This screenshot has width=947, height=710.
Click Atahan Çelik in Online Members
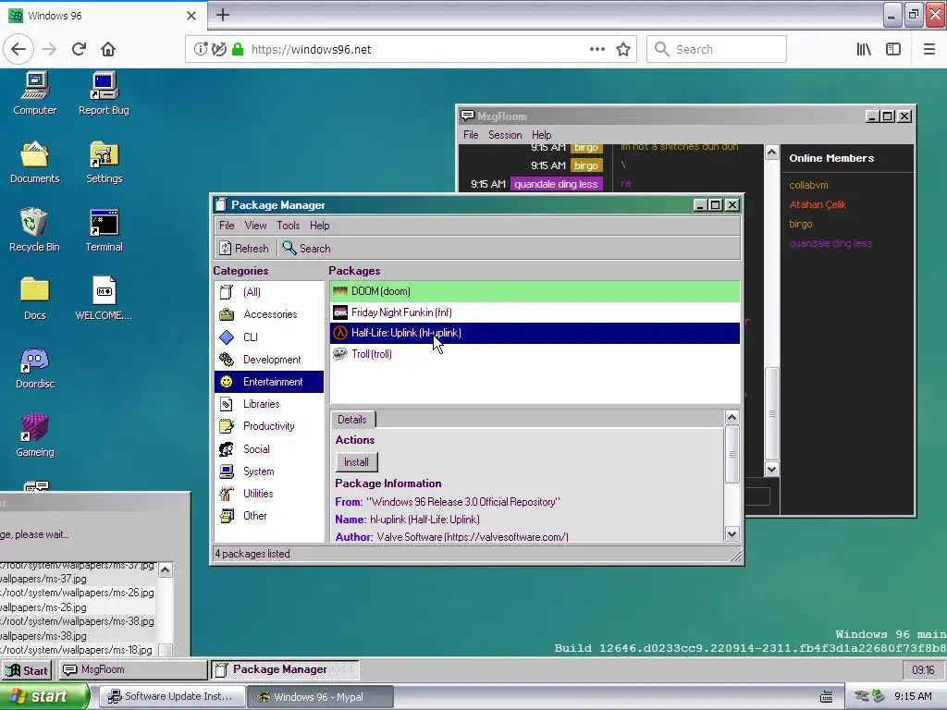pos(818,204)
